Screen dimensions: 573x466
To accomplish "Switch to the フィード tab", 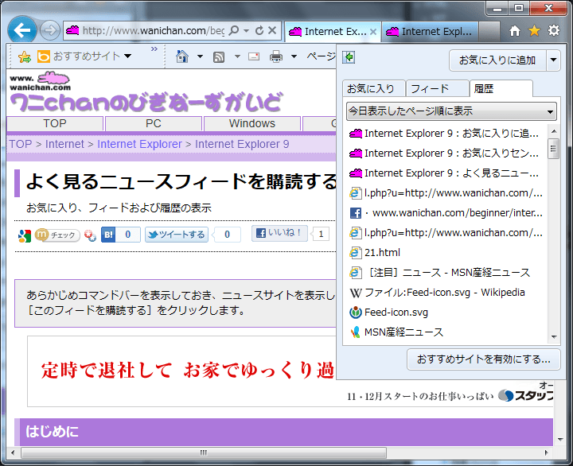I will coord(437,88).
